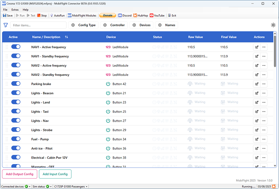Click the Device column header
The height and width of the screenshot is (189, 279).
[111, 37]
